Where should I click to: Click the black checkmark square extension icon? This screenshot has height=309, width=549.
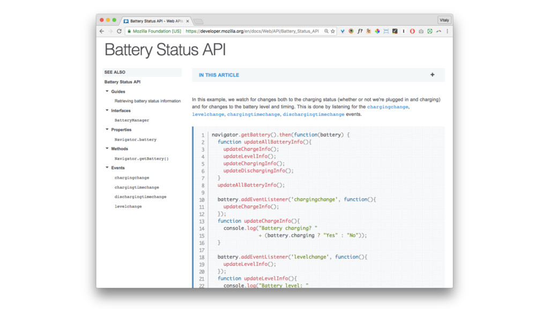[x=395, y=31]
